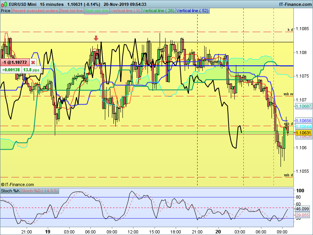This screenshot has width=313, height=235.
Task: Click the 100 level on stochastic axis
Action: 300,191
